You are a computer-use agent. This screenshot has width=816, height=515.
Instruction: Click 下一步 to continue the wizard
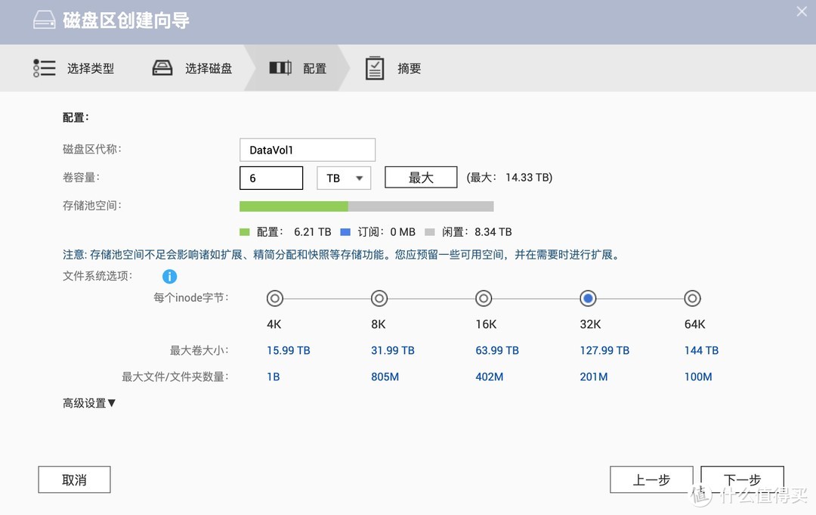[x=741, y=479]
